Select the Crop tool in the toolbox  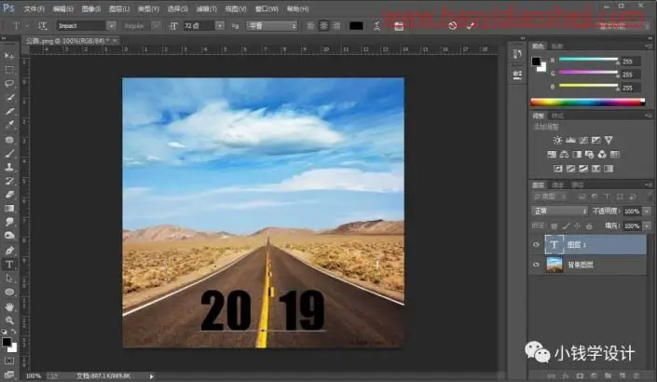(9, 112)
